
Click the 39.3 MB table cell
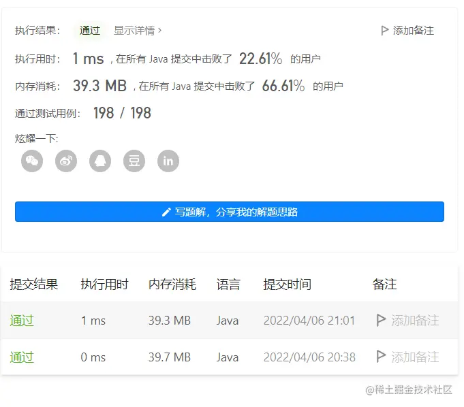click(x=170, y=321)
